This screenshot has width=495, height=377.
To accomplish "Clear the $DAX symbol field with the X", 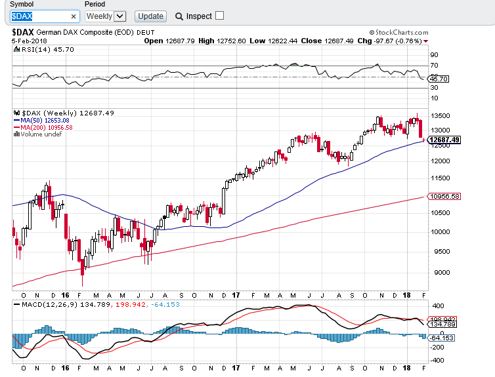I will point(74,16).
